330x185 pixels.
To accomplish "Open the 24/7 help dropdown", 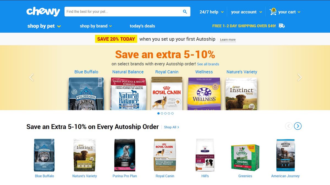I will [212, 12].
